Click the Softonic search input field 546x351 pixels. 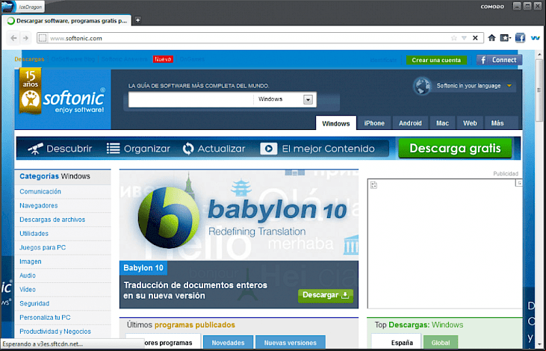[x=190, y=99]
